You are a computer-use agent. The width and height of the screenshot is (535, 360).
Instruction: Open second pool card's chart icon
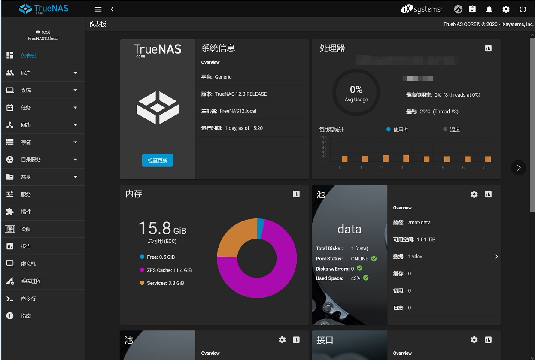296,339
